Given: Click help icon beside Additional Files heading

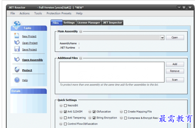Looking at the screenshot, I should [x=81, y=58].
